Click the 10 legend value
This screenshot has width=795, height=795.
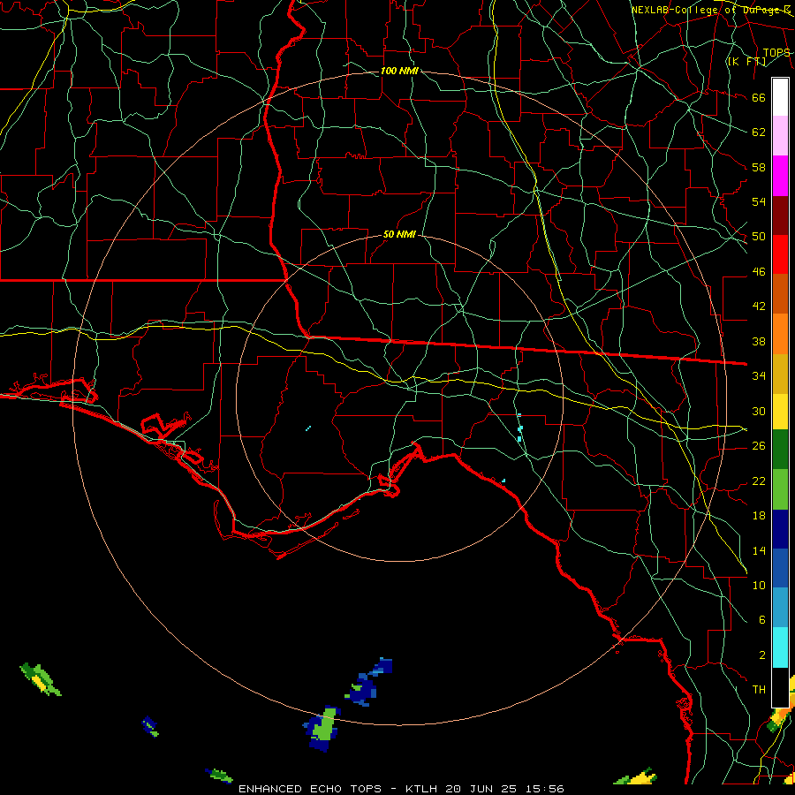pyautogui.click(x=759, y=585)
